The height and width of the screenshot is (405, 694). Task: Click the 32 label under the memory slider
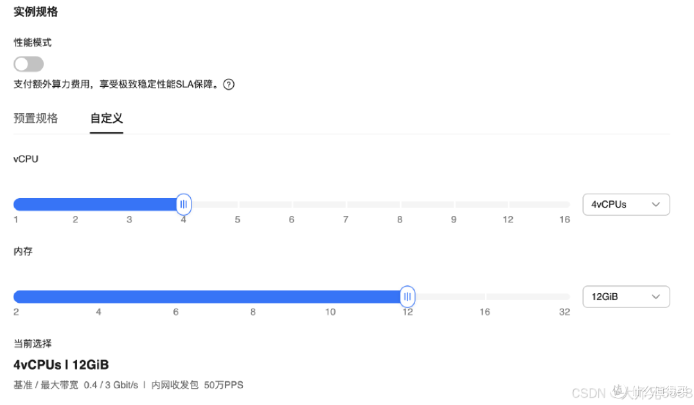point(564,312)
